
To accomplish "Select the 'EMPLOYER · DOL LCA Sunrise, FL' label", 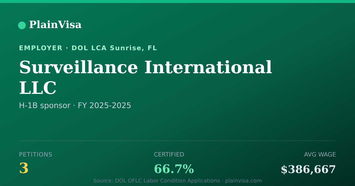I will [88, 48].
